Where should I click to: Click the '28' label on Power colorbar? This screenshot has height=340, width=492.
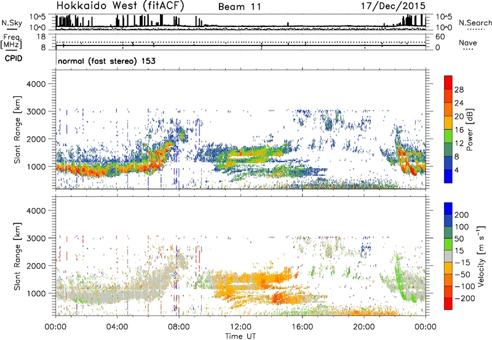[459, 90]
